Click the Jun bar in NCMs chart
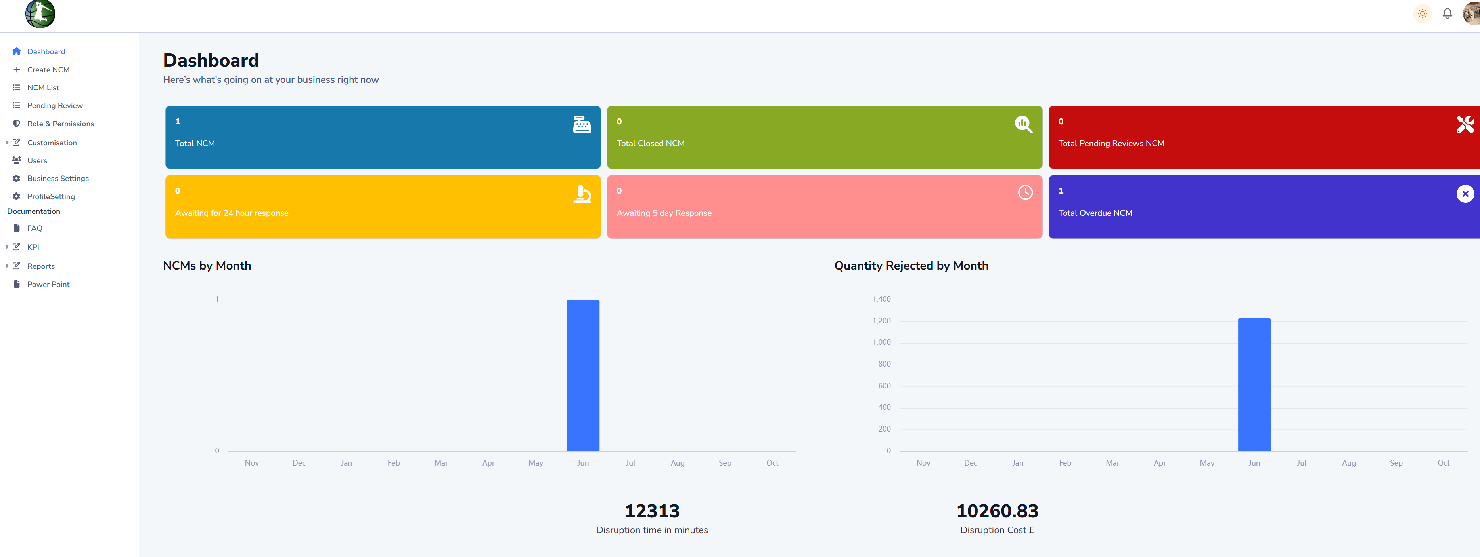Image resolution: width=1480 pixels, height=557 pixels. [582, 376]
